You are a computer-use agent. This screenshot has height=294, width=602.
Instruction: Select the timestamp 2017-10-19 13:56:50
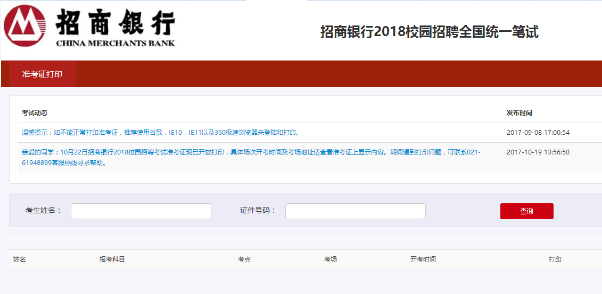coord(538,152)
